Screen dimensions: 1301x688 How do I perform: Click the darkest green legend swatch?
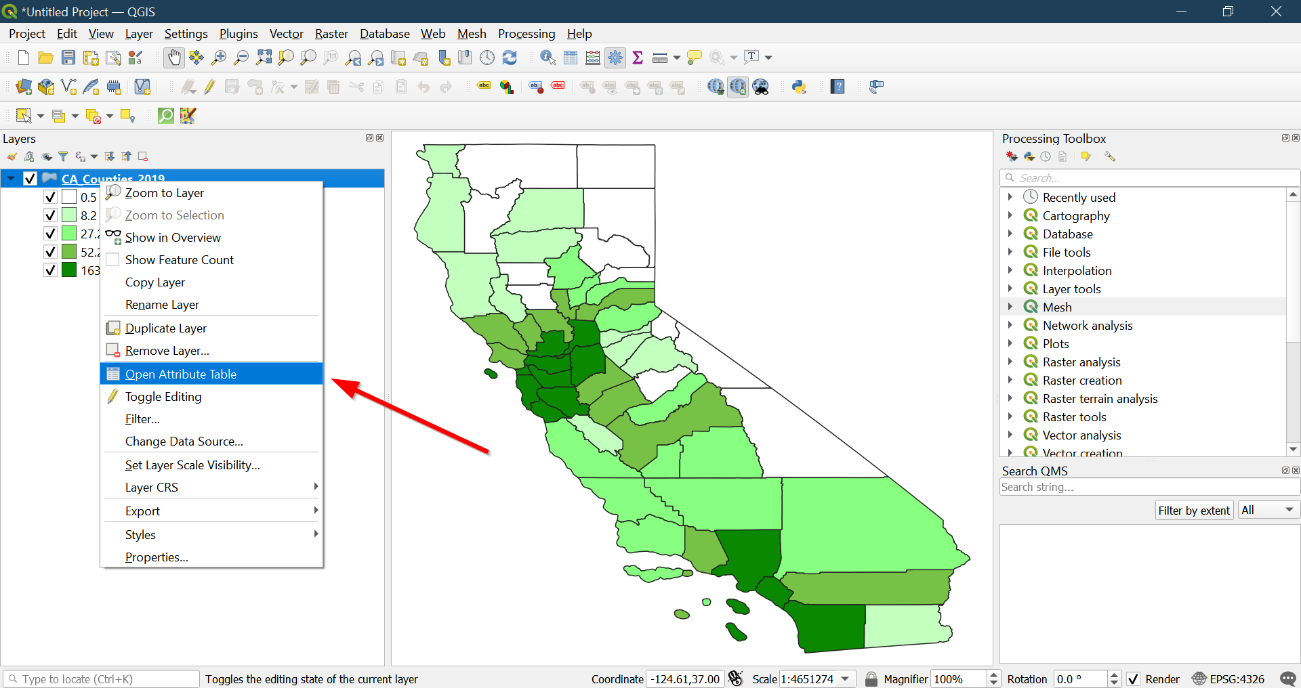pyautogui.click(x=69, y=270)
